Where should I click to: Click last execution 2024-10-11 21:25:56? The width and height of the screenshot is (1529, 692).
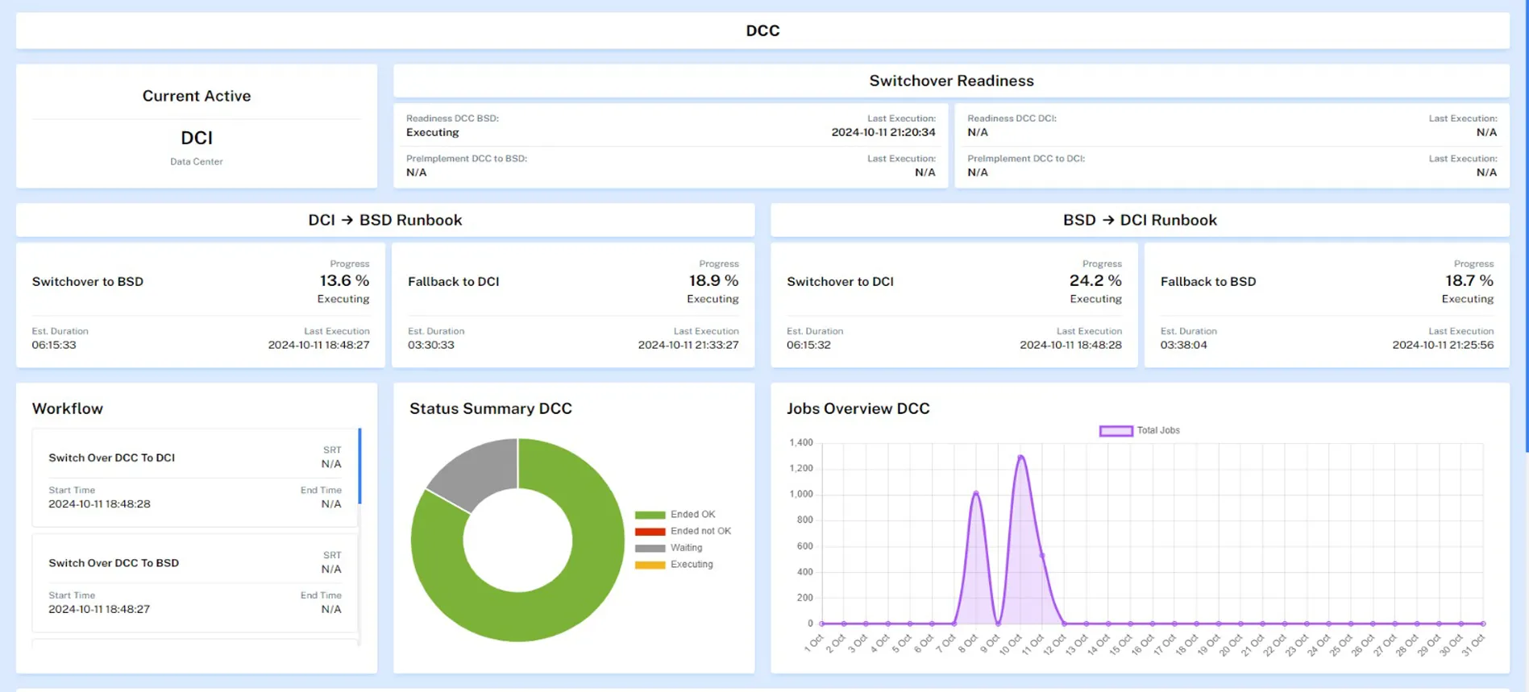click(1443, 345)
